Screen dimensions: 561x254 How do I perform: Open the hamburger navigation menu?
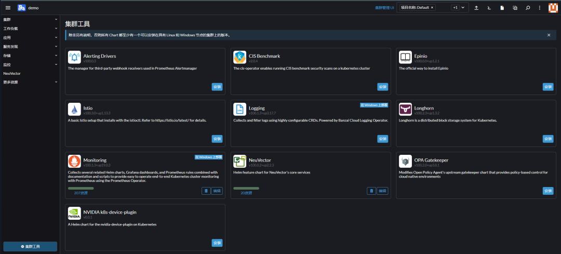coord(8,7)
